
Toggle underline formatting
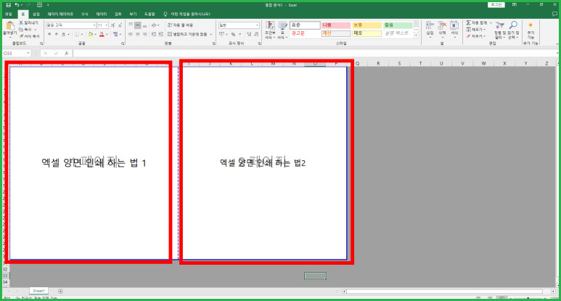[63, 34]
